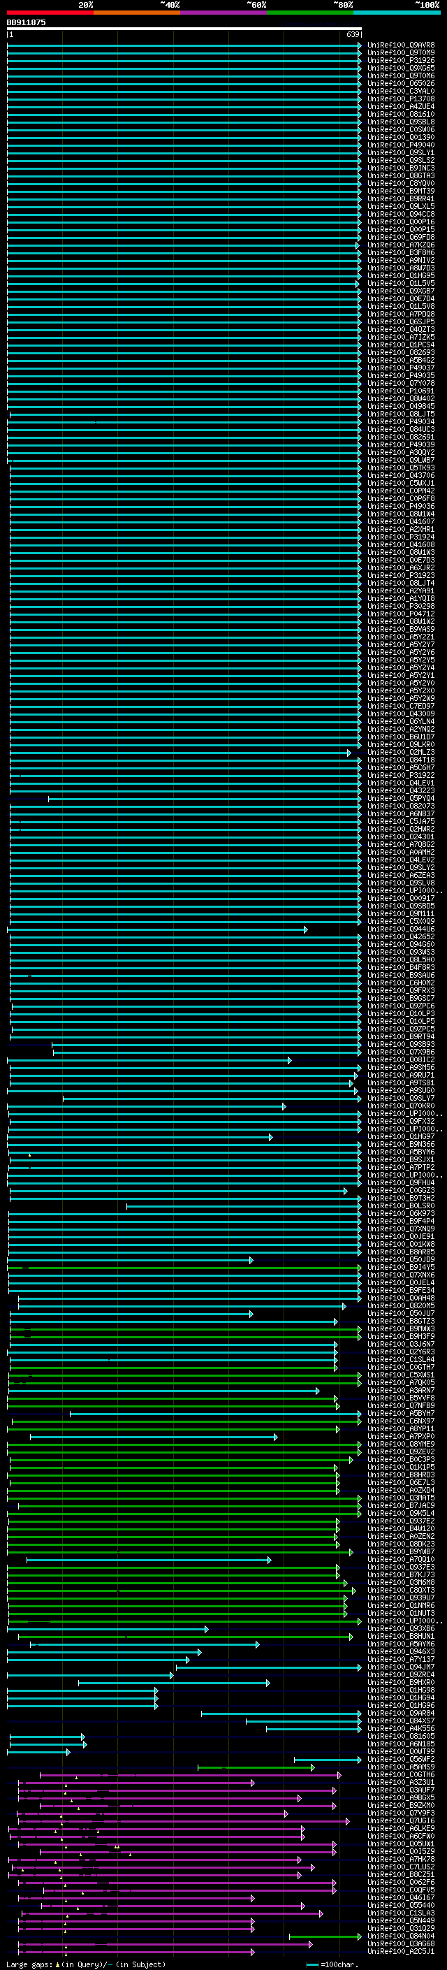Select hit label UniRef100_Q9LXL5
The image size is (447, 1970).
pyautogui.click(x=400, y=206)
